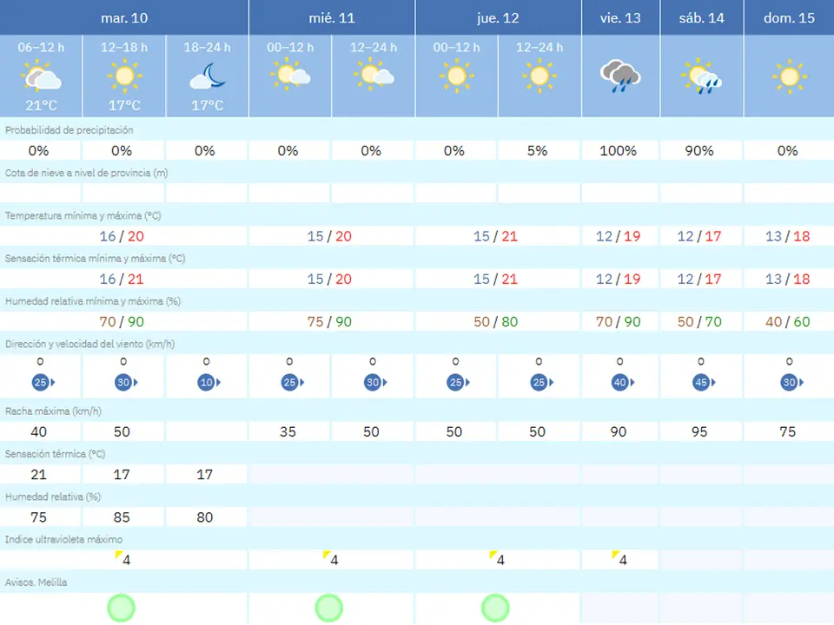Viewport: 834px width, 625px height.
Task: Click the 18–24 h time slot label
Action: point(208,47)
